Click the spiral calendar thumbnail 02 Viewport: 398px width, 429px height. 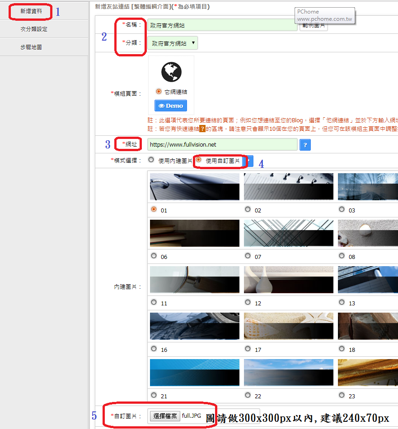[x=289, y=187]
